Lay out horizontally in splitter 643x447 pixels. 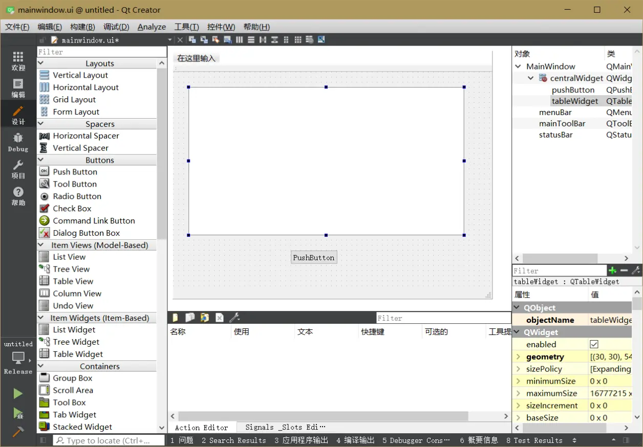pyautogui.click(x=263, y=40)
